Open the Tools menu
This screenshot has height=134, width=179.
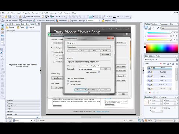[60, 13]
